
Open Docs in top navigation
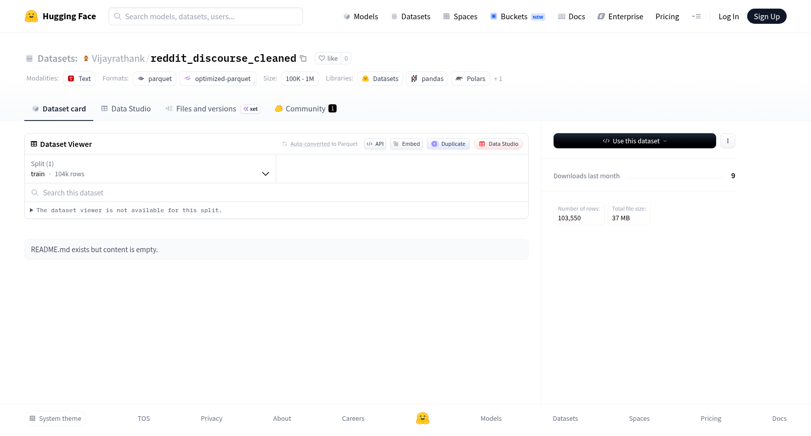click(571, 16)
